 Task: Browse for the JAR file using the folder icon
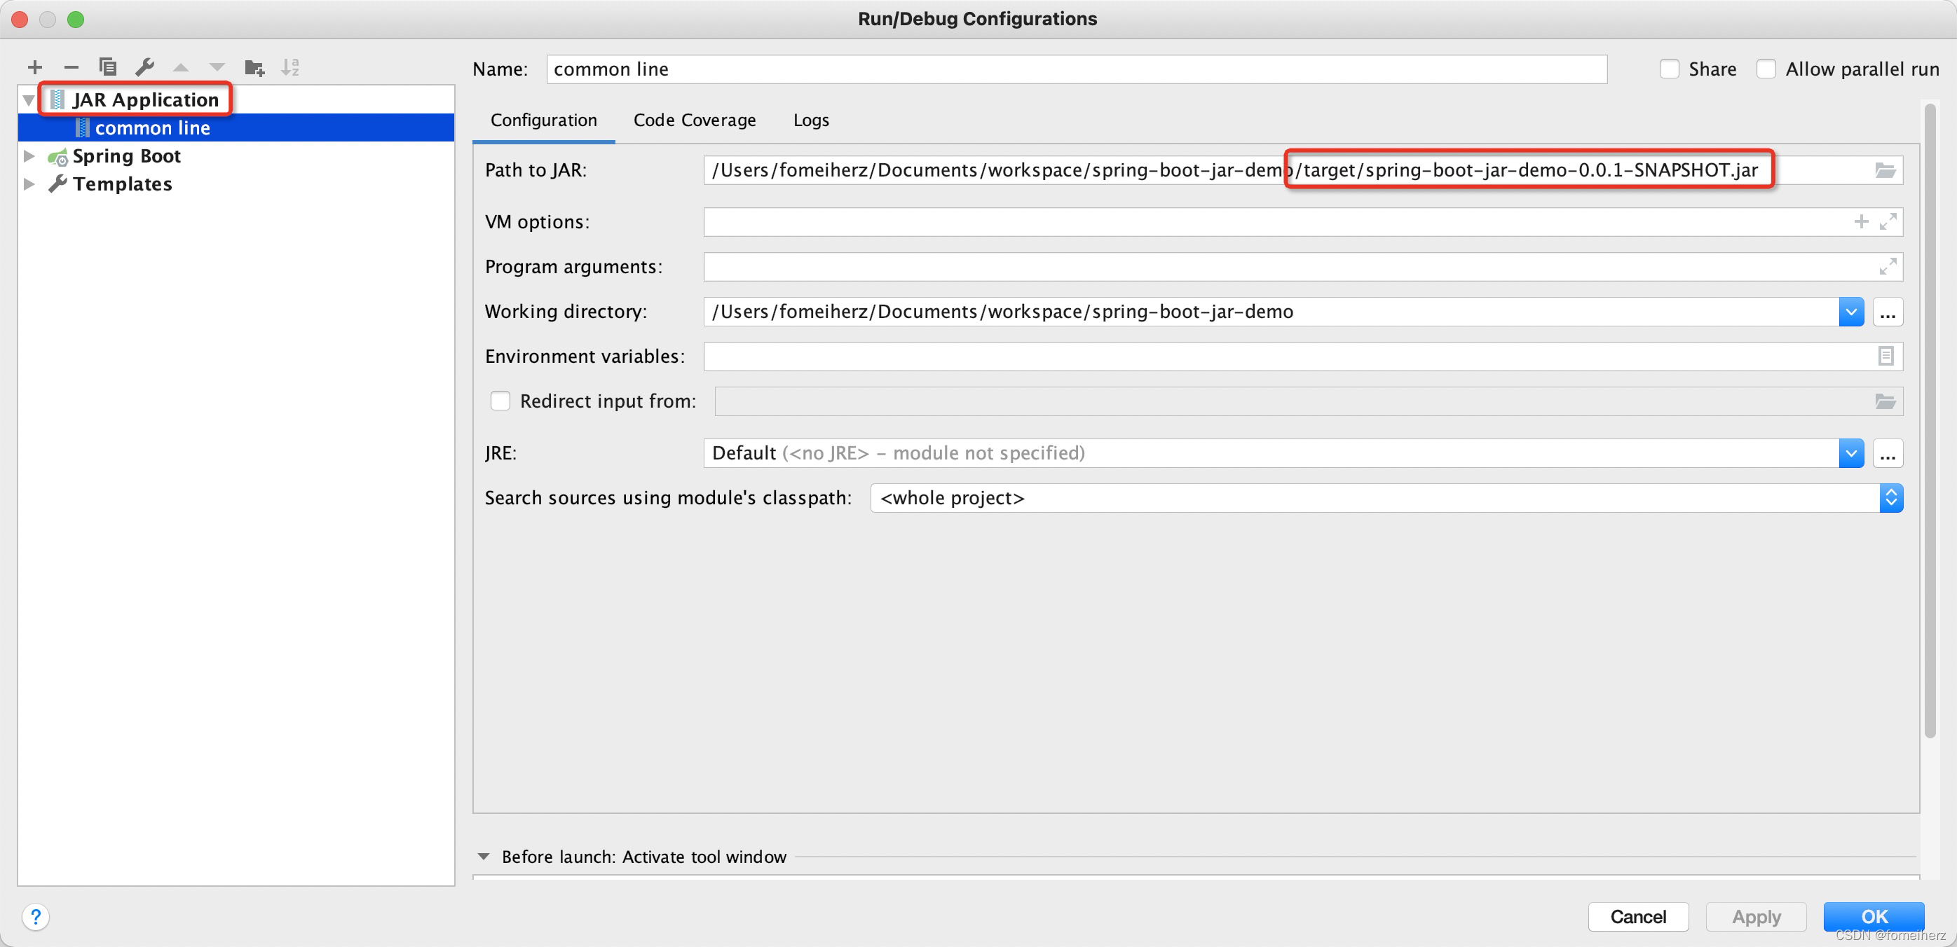pyautogui.click(x=1885, y=170)
